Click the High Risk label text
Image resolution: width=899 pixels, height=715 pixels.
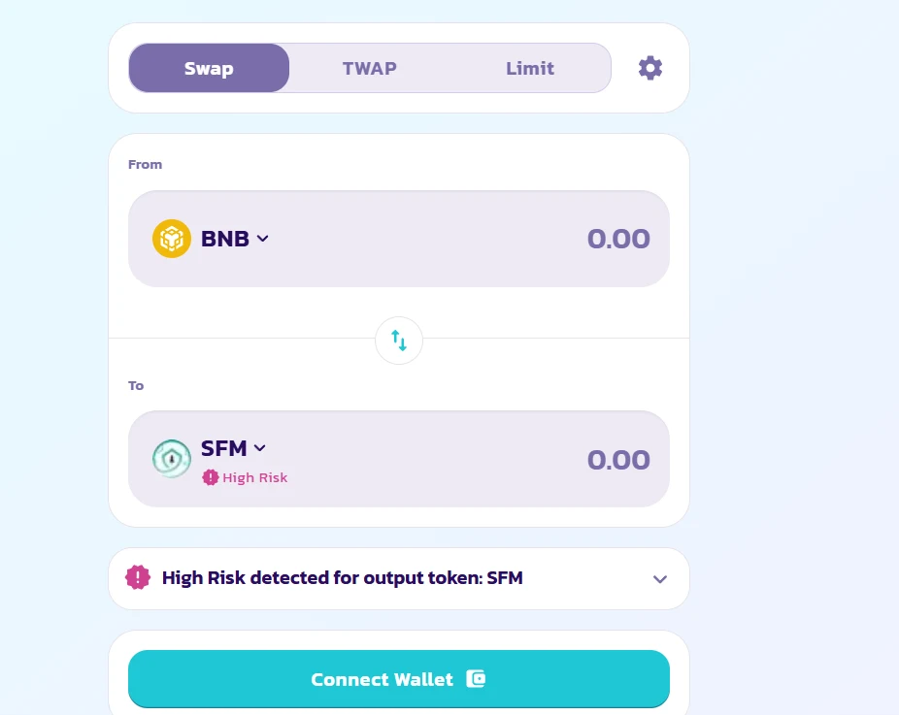254,477
